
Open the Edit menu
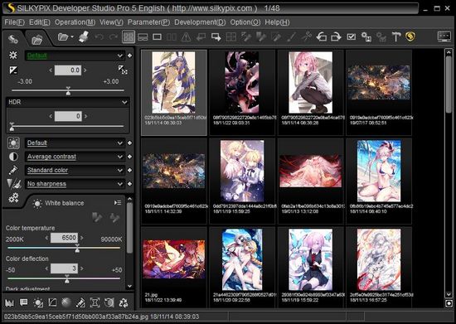pyautogui.click(x=40, y=22)
